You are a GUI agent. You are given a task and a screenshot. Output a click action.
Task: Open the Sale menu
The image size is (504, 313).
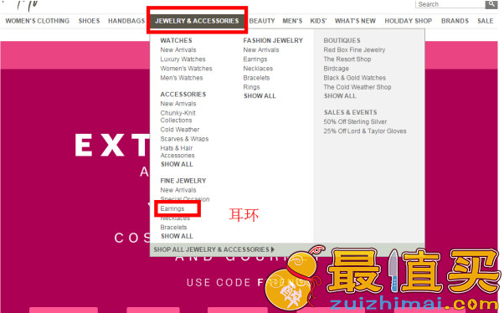click(x=485, y=21)
